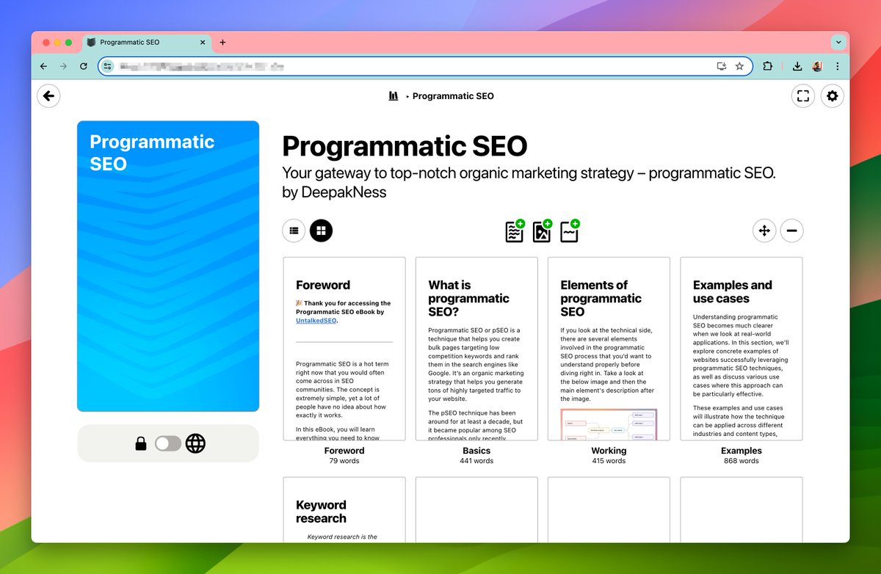This screenshot has width=881, height=574.
Task: Open site information icon in address bar
Action: click(108, 66)
